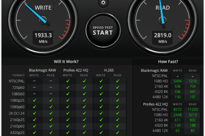Click the 2160p60 ProRes 422 HQ read checkmark
205x136 pixels.
tap(84, 126)
